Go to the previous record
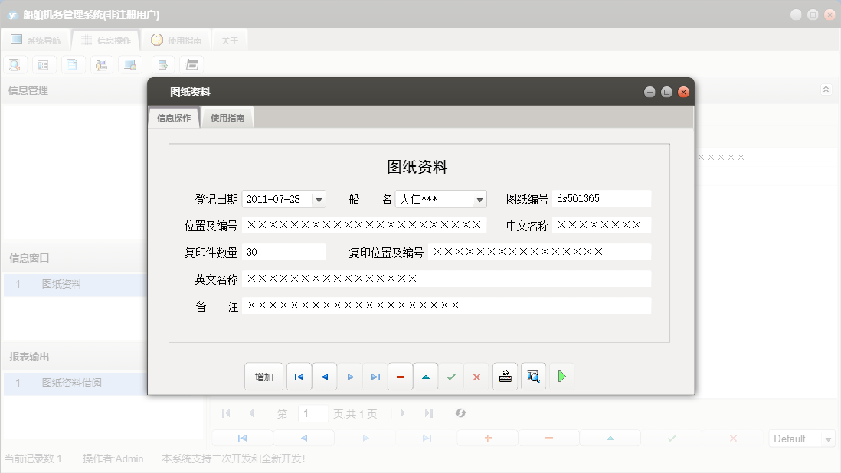Viewport: 841px width, 473px height. [x=325, y=376]
